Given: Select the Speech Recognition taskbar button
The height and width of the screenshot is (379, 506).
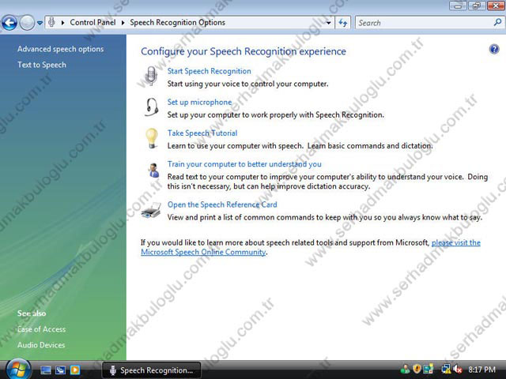Looking at the screenshot, I should pyautogui.click(x=150, y=370).
